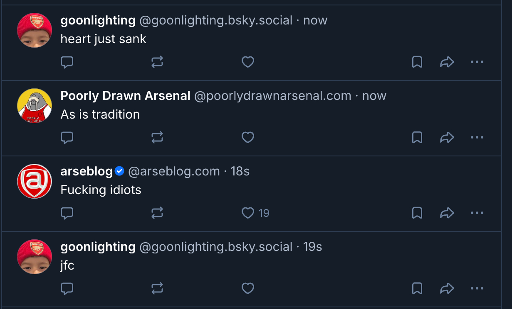Image resolution: width=512 pixels, height=309 pixels.
Task: Open more options on "As is tradition" post
Action: [477, 138]
